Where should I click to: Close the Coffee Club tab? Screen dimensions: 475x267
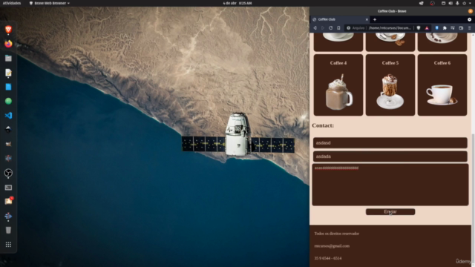(367, 19)
